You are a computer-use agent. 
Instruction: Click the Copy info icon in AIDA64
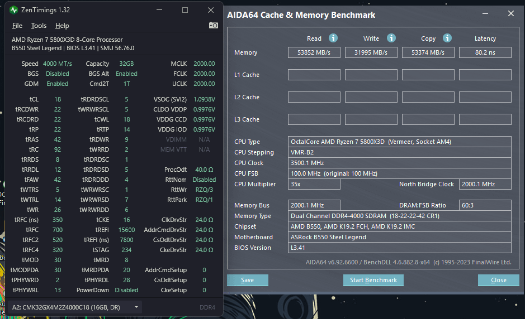pyautogui.click(x=447, y=38)
